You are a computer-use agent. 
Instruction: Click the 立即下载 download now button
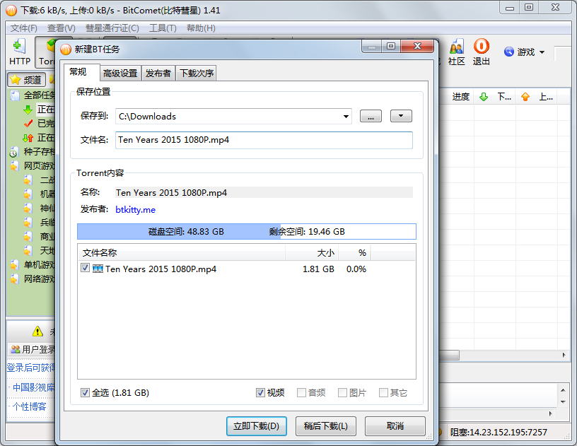point(256,426)
